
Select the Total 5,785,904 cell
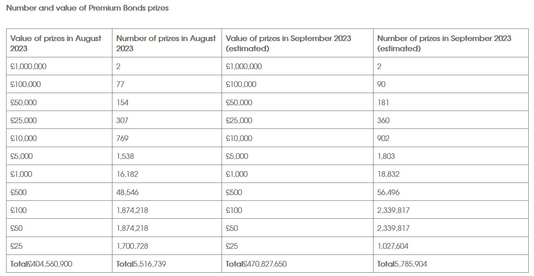450,263
